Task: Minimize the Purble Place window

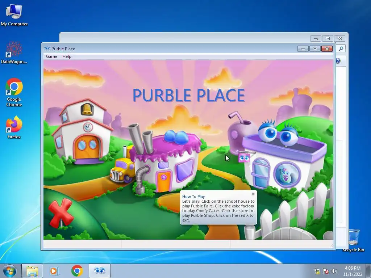Action: pos(303,49)
